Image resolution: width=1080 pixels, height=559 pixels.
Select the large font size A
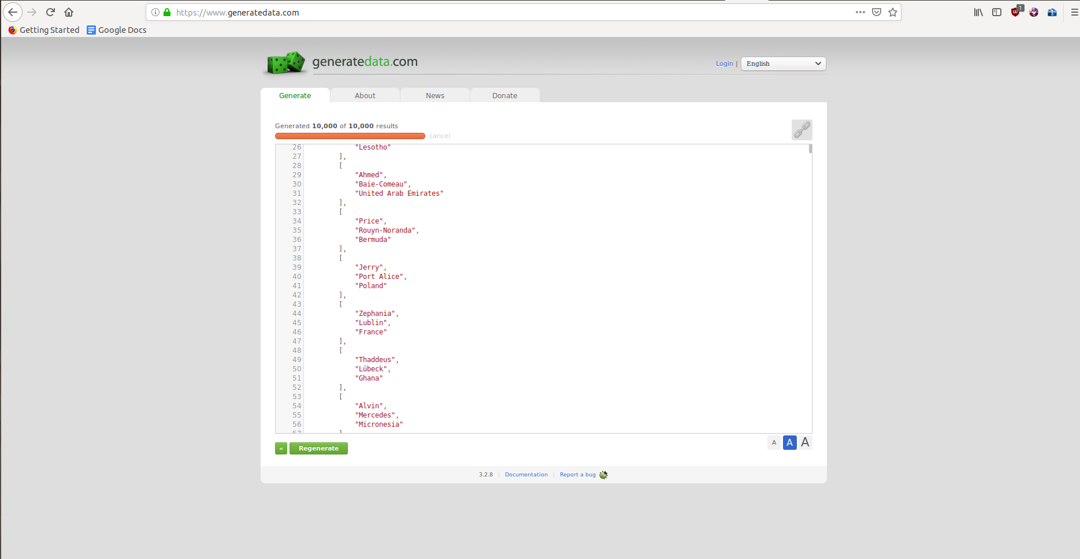point(805,442)
